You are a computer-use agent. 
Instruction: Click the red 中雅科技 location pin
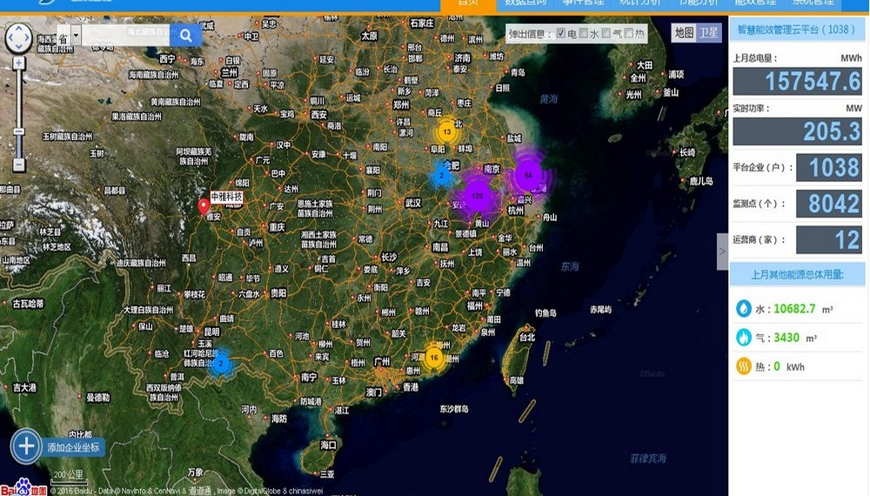click(204, 207)
